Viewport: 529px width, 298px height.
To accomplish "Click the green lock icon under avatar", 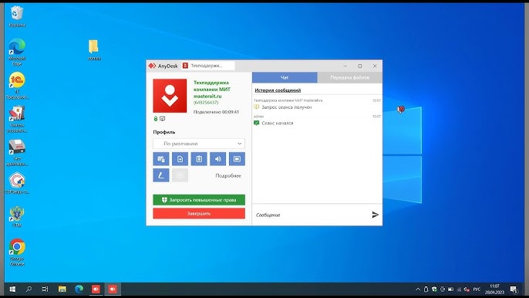I will (156, 119).
